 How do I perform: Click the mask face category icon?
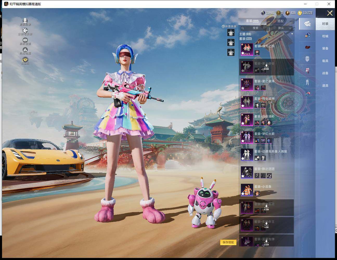click(307, 59)
